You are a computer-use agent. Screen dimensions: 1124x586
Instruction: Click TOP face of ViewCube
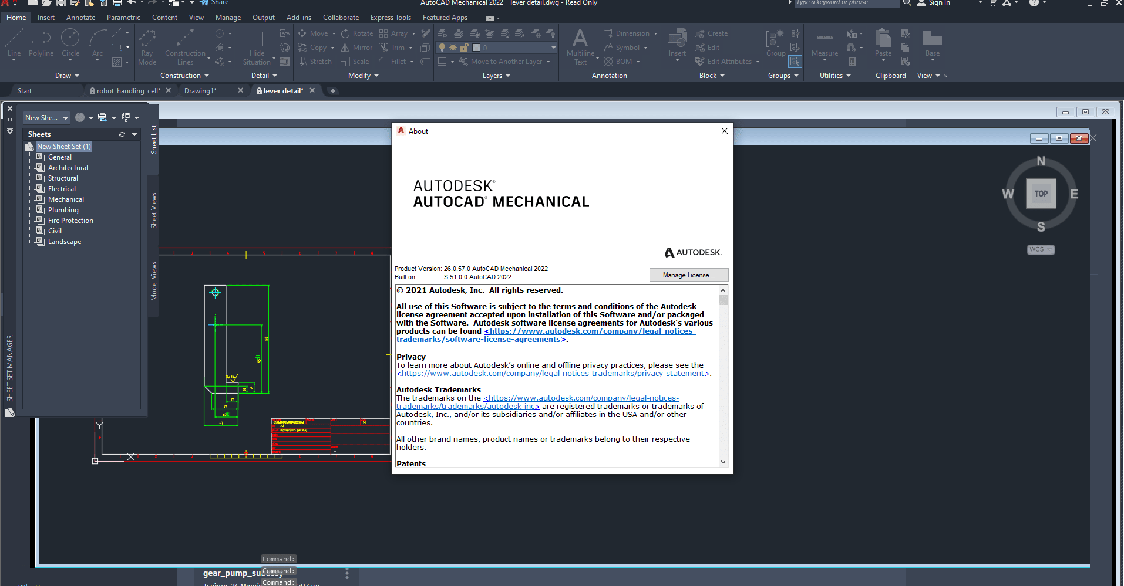click(x=1041, y=194)
